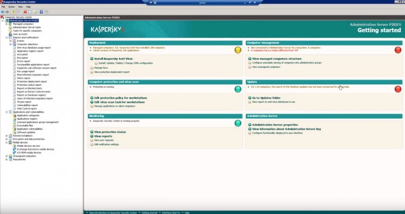Click the Unassigned computers icon
The image size is (405, 214).
pyautogui.click(x=10, y=156)
